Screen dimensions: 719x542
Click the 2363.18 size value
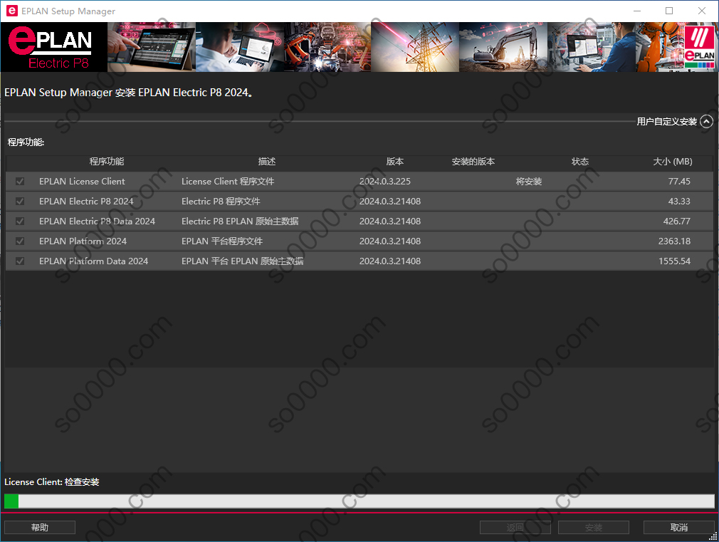point(674,241)
